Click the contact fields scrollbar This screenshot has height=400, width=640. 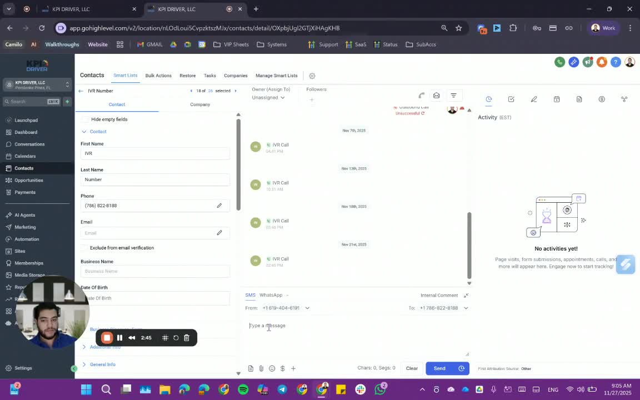[238, 164]
